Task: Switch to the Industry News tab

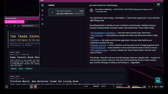Action: [13, 22]
